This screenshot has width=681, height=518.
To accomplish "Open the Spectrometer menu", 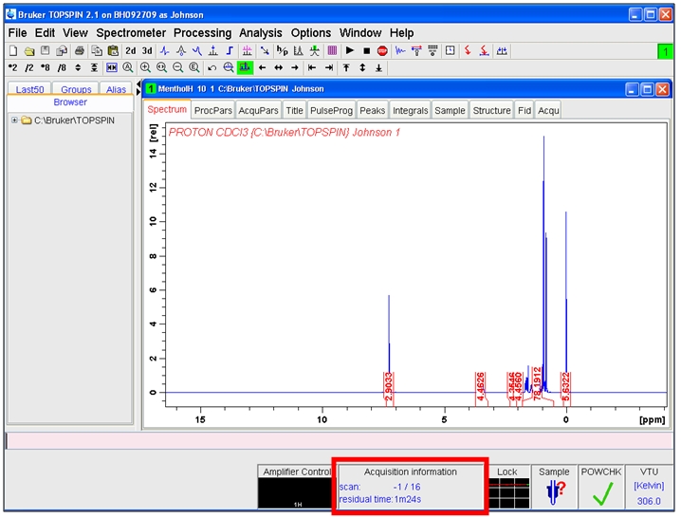I will click(x=131, y=33).
